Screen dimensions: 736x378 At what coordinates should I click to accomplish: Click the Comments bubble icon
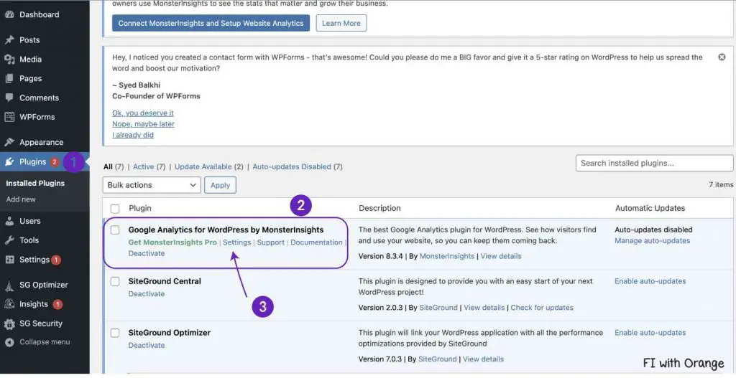[9, 98]
